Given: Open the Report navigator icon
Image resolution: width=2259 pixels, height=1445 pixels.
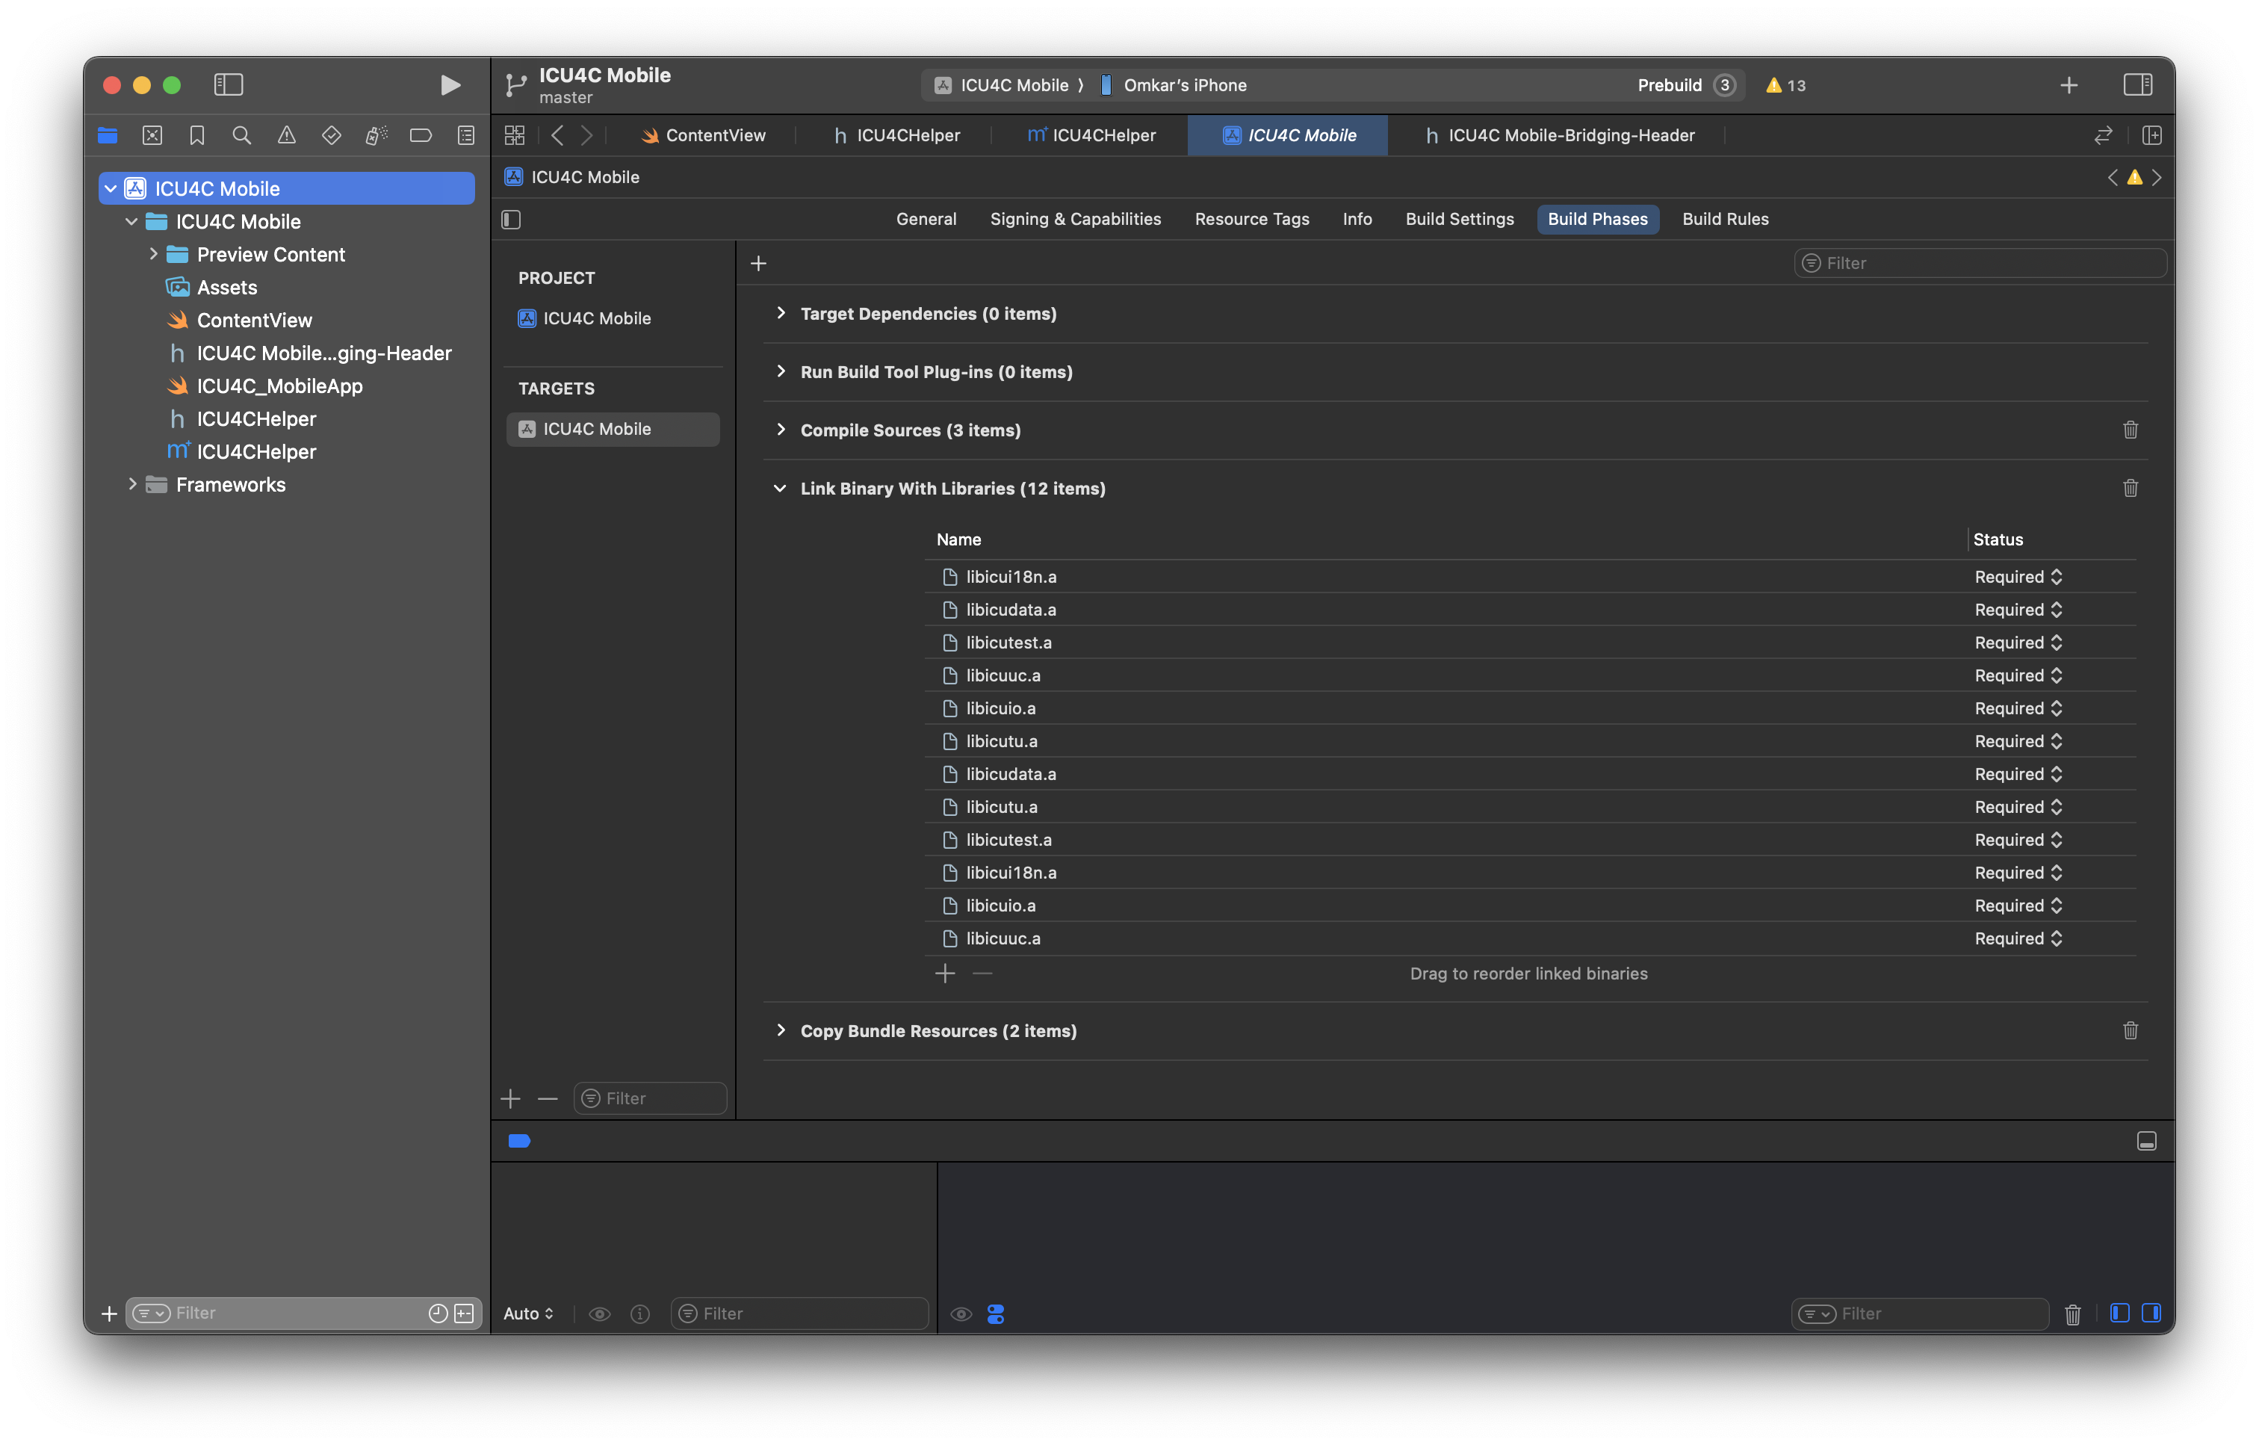Looking at the screenshot, I should coord(465,136).
